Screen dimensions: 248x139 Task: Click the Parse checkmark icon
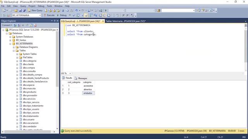coord(74,15)
